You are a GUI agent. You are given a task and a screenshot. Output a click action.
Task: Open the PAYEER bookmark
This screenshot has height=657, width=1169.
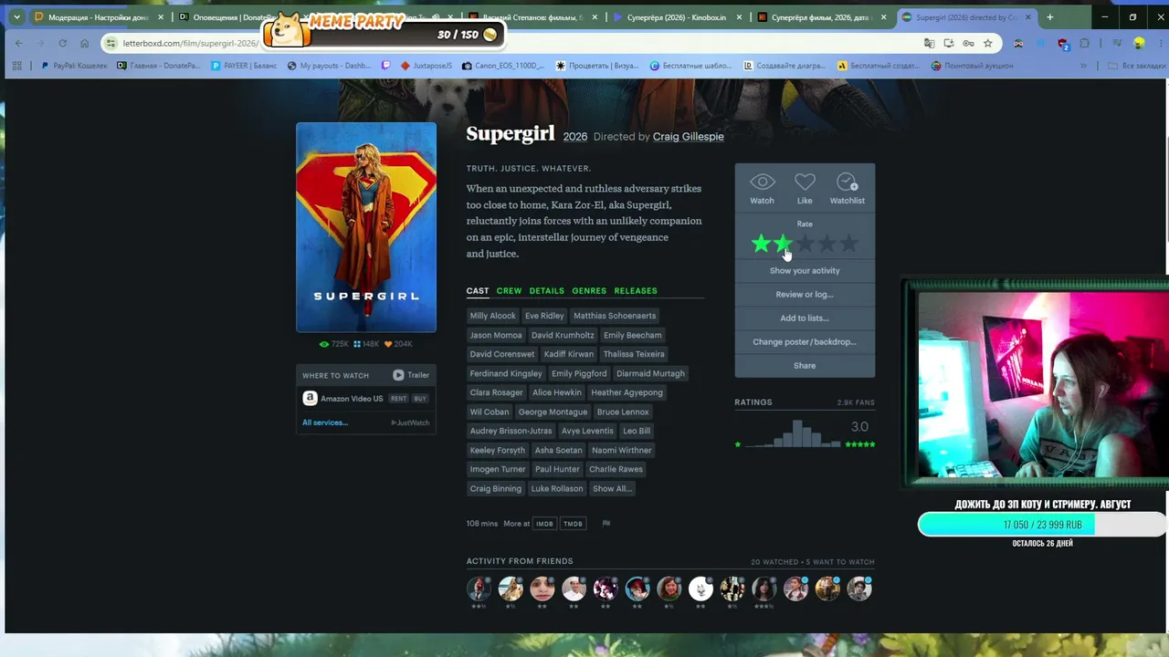[x=243, y=66]
